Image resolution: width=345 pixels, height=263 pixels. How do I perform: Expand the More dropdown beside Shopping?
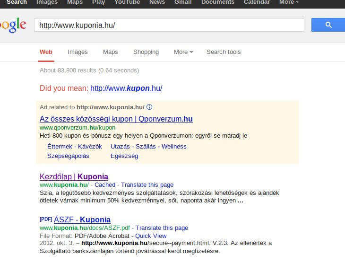point(183,52)
